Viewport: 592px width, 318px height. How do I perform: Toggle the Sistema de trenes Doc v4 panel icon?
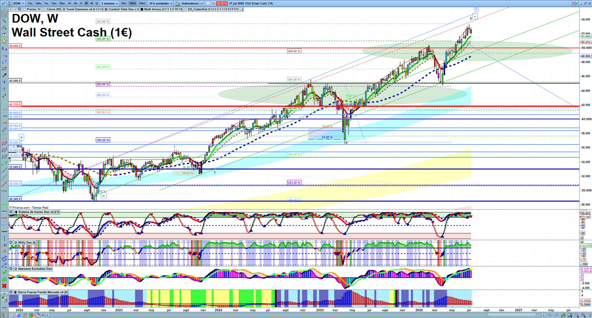click(16, 212)
